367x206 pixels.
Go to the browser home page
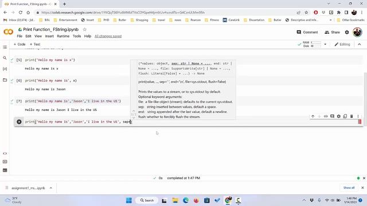[x=28, y=13]
